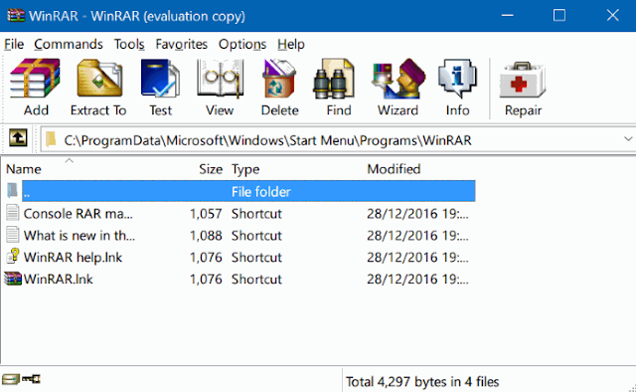Expand the address path dropdown arrow

(x=628, y=139)
